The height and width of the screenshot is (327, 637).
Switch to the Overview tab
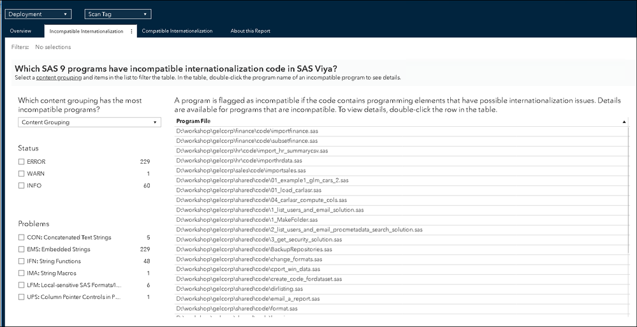[20, 31]
